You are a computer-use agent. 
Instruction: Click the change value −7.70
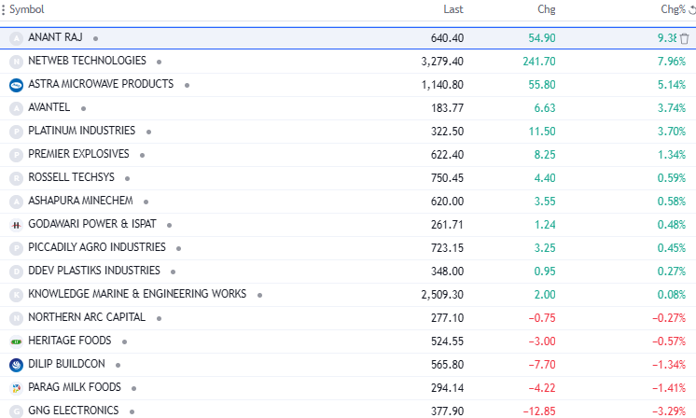542,365
